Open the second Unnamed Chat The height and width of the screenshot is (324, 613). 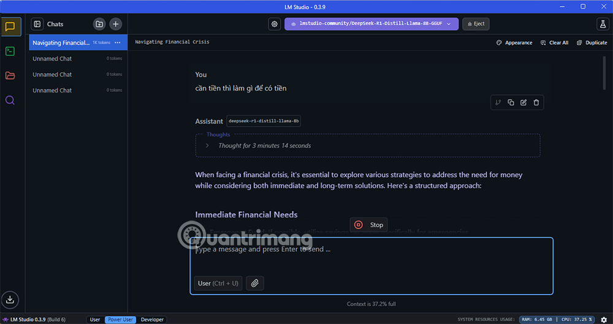point(78,74)
